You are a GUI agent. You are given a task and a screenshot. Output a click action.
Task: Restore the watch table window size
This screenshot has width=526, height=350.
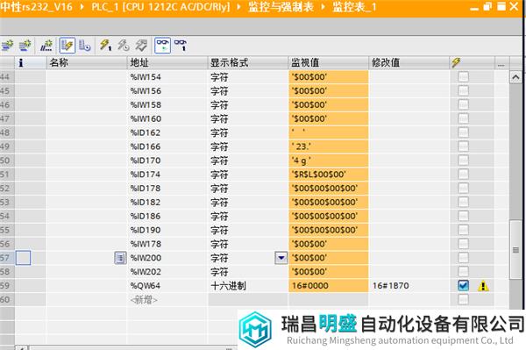487,7
